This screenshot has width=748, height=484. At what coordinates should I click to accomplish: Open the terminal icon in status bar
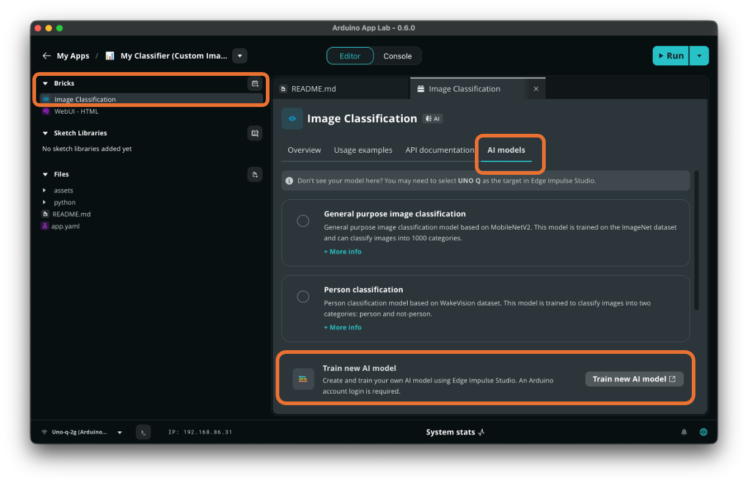coord(143,432)
